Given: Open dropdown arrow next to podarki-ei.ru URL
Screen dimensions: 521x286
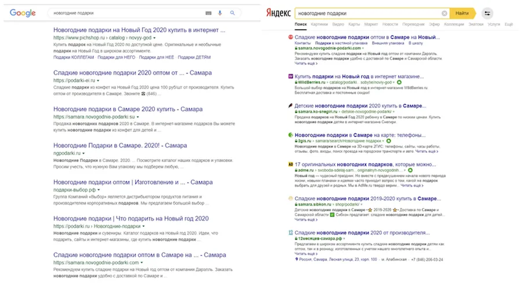Looking at the screenshot, I should [98, 80].
